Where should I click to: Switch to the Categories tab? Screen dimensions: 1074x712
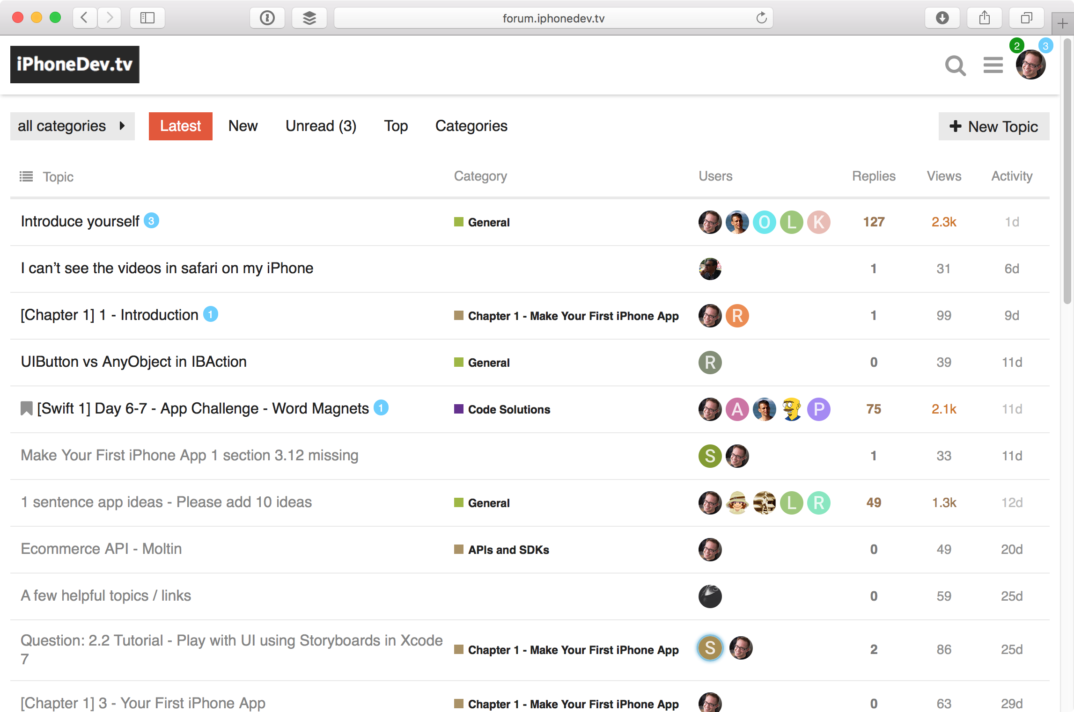471,126
